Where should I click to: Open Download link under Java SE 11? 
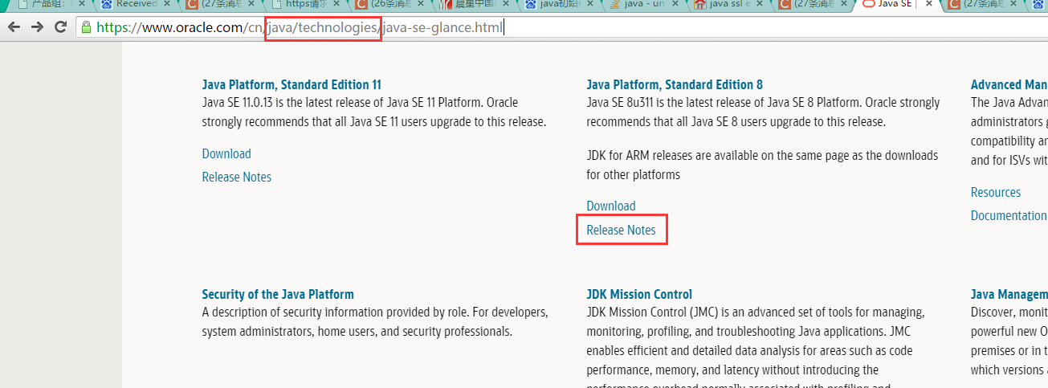[x=226, y=153]
